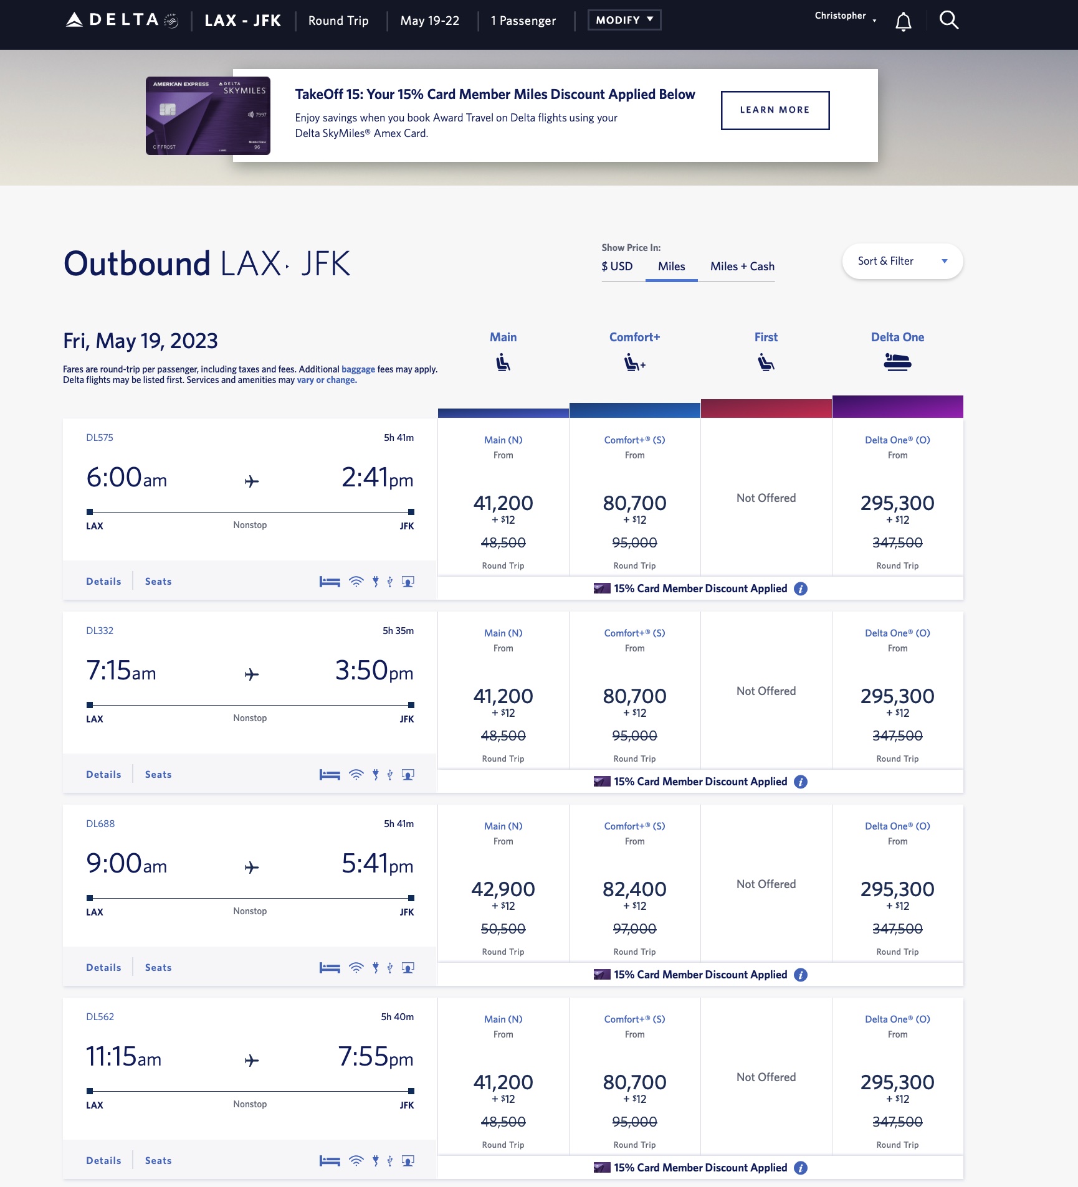
Task: Click the notifications bell icon
Action: click(x=903, y=22)
